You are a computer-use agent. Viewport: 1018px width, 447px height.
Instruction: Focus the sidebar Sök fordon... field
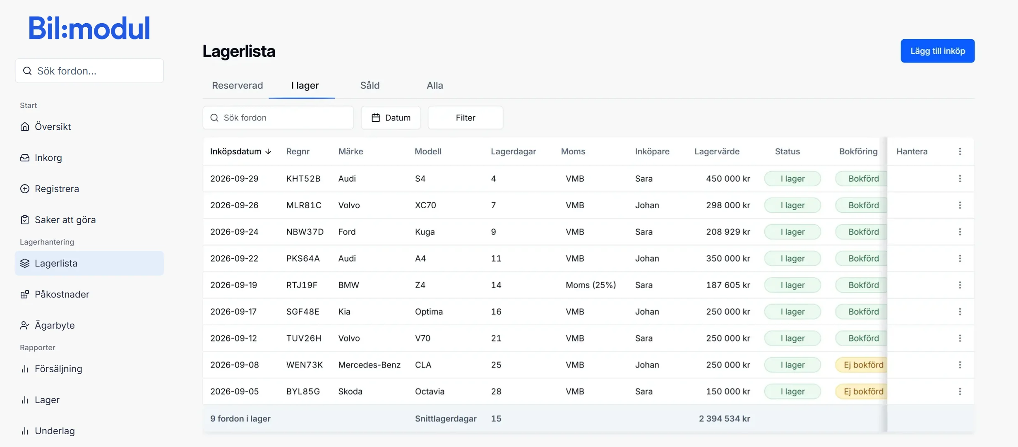[89, 71]
